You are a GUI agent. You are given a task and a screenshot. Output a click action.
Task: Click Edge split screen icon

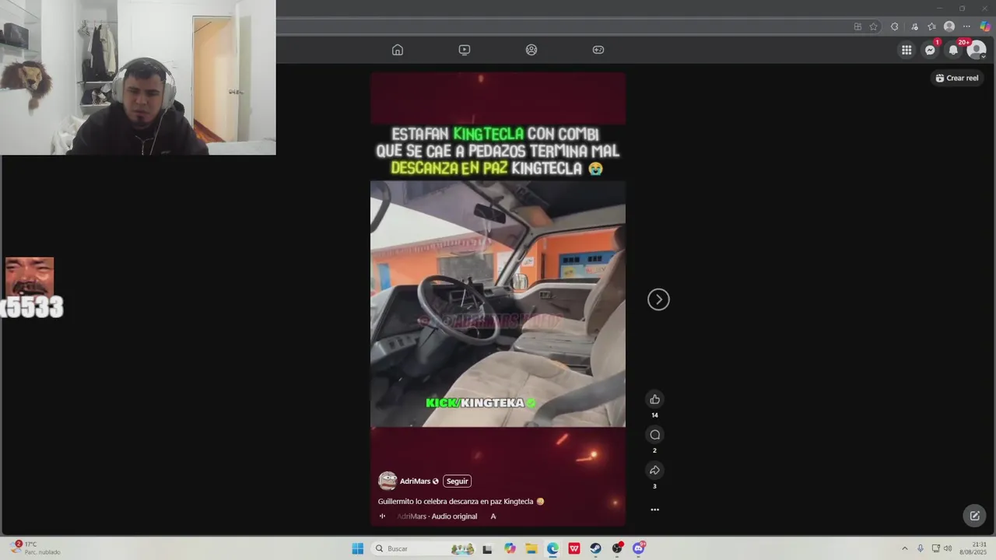click(857, 26)
